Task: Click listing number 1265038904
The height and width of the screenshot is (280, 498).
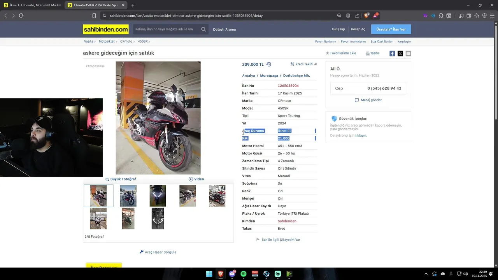Action: coord(288,86)
